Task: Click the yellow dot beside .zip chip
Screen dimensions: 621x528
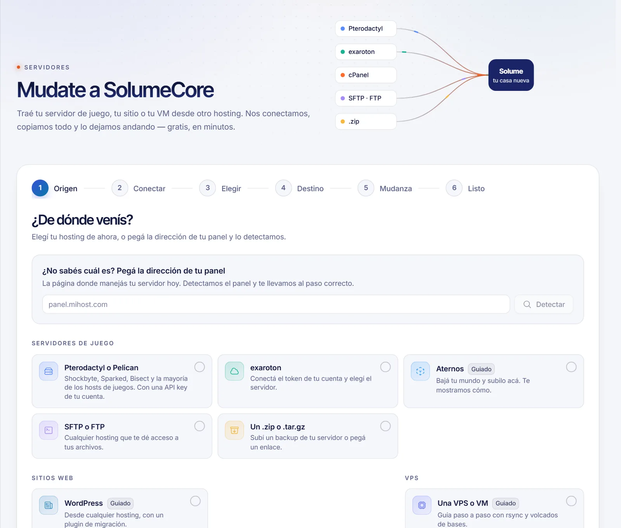Action: click(343, 121)
